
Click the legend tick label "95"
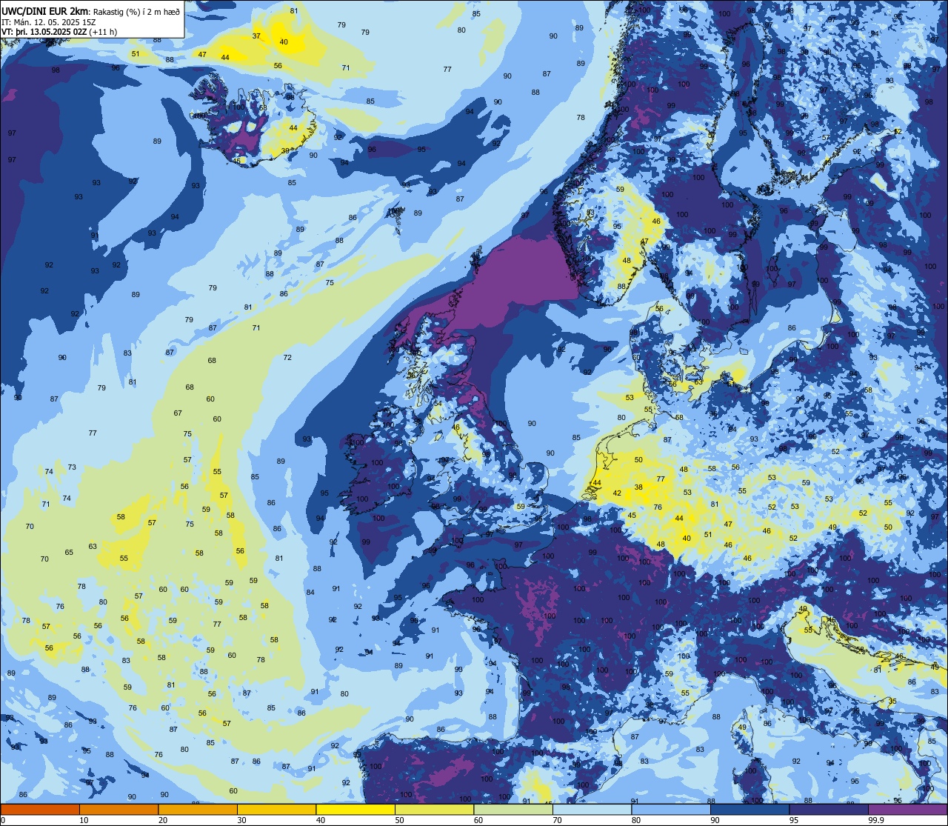[x=794, y=820]
